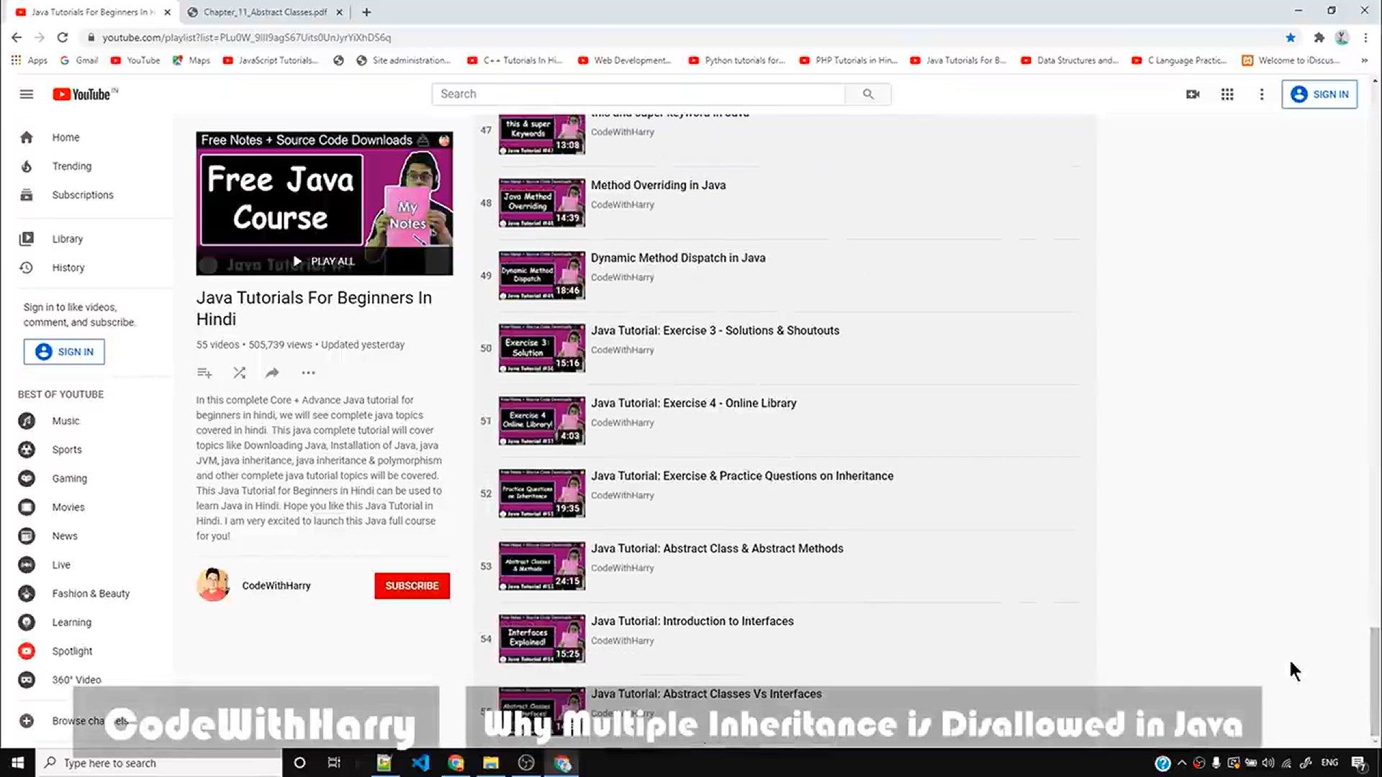This screenshot has width=1382, height=777.
Task: Click the top-right SIGN IN button
Action: (x=1319, y=94)
